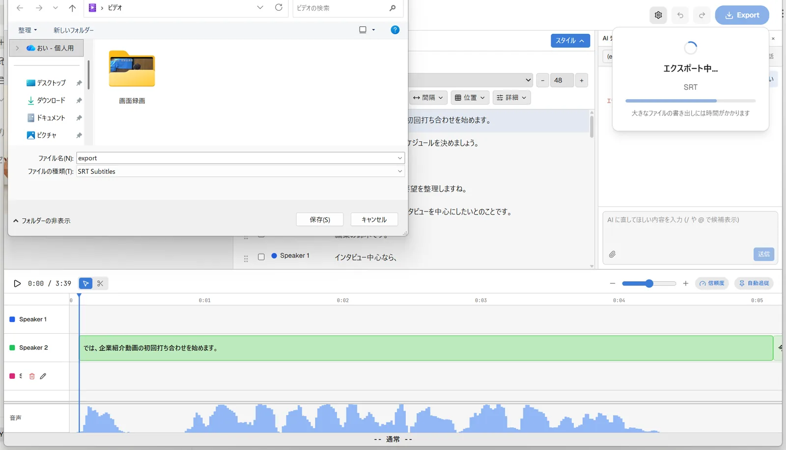786x450 pixels.
Task: Click the timeline zoom slider handle
Action: click(649, 283)
